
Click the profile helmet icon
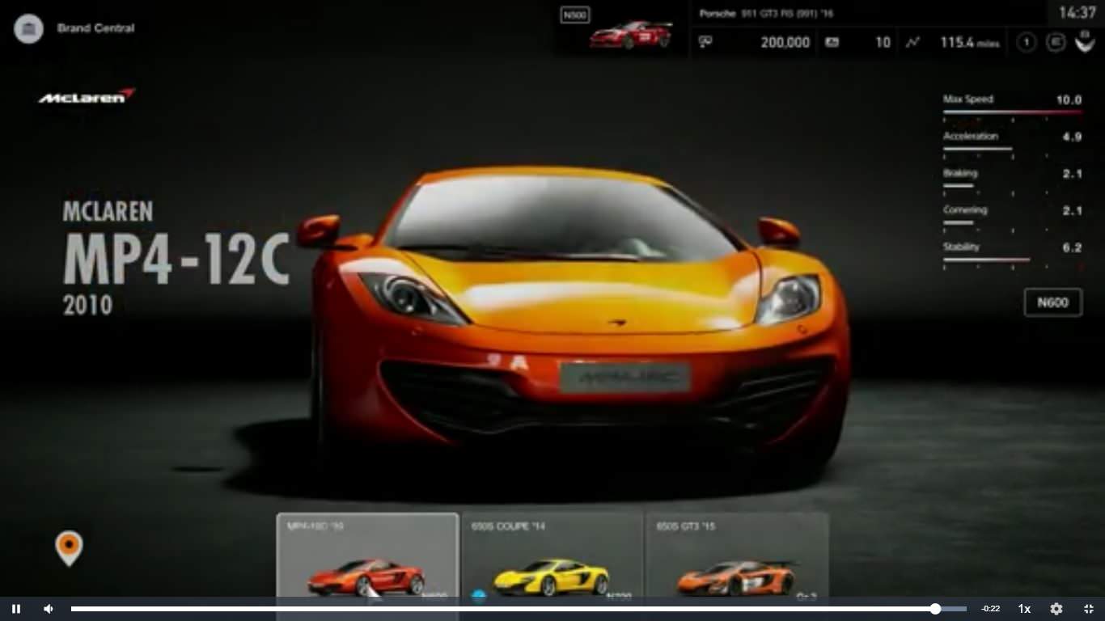pyautogui.click(x=1085, y=41)
